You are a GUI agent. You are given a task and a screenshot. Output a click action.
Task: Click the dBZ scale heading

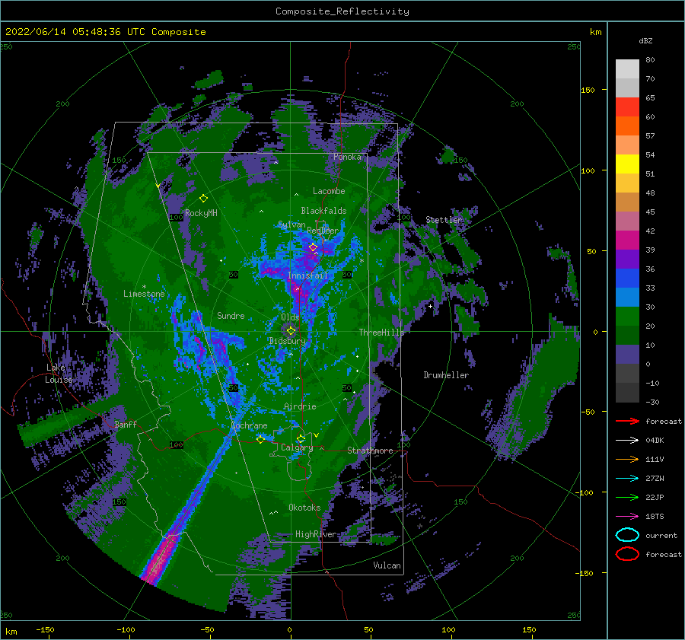point(645,40)
